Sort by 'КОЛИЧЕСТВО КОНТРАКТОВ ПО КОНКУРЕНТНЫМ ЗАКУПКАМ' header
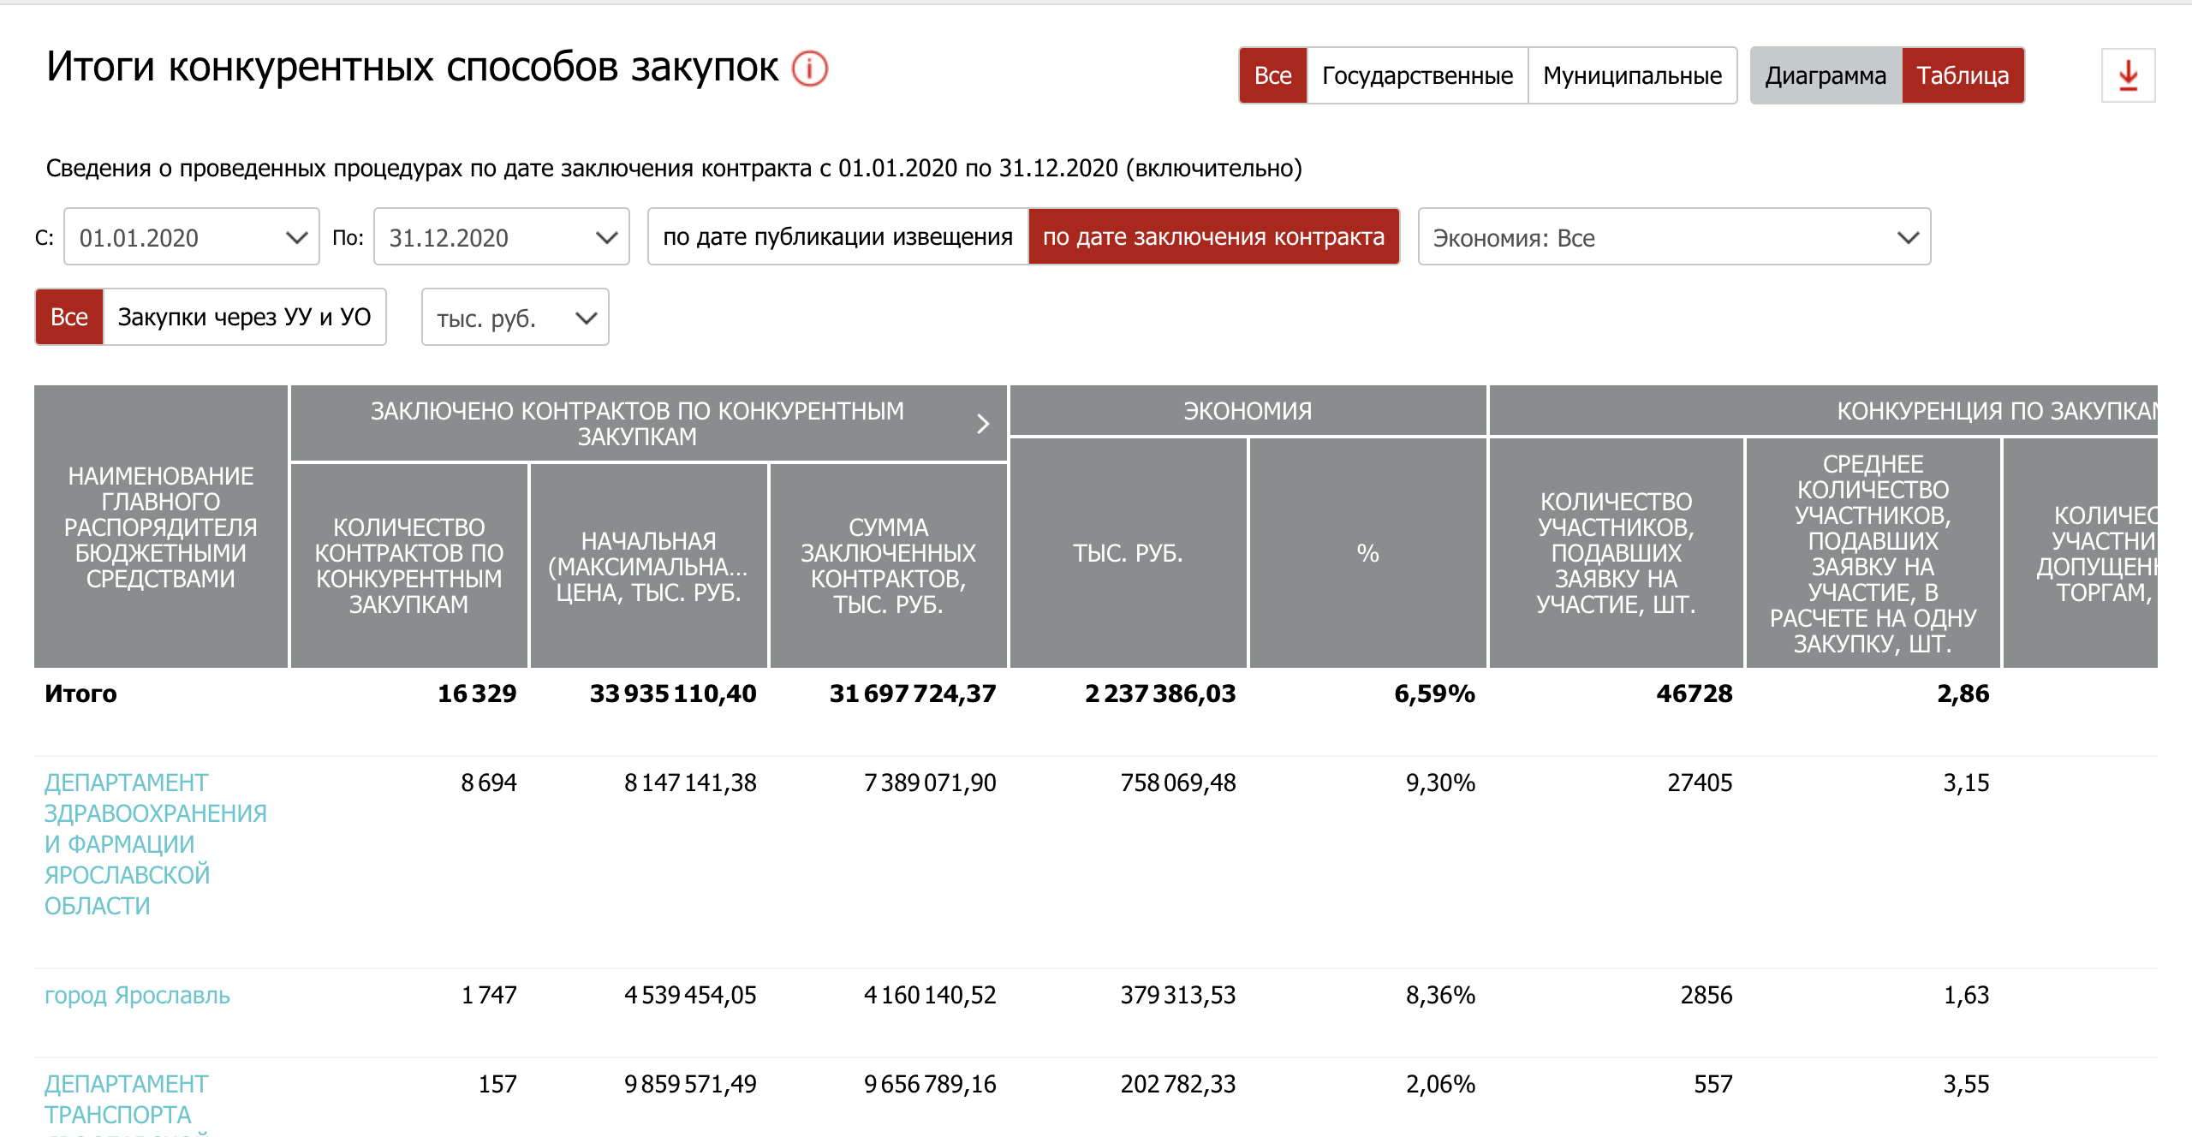Viewport: 2192px width, 1137px height. [409, 565]
